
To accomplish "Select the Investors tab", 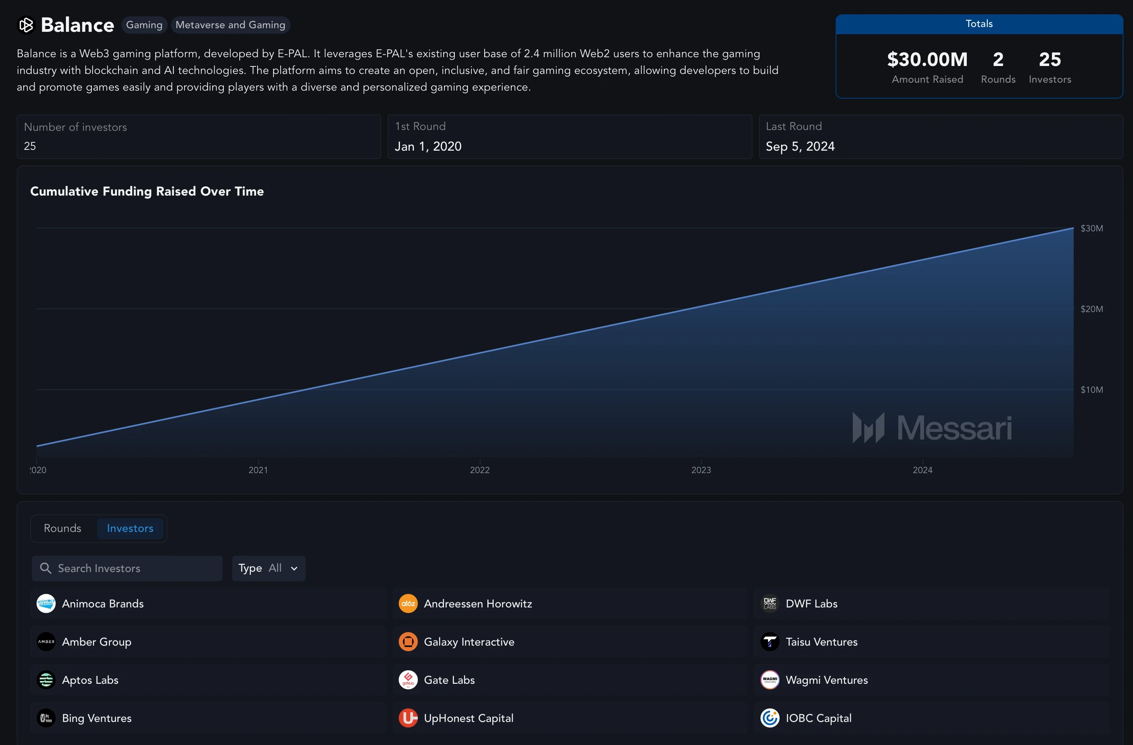I will (130, 528).
